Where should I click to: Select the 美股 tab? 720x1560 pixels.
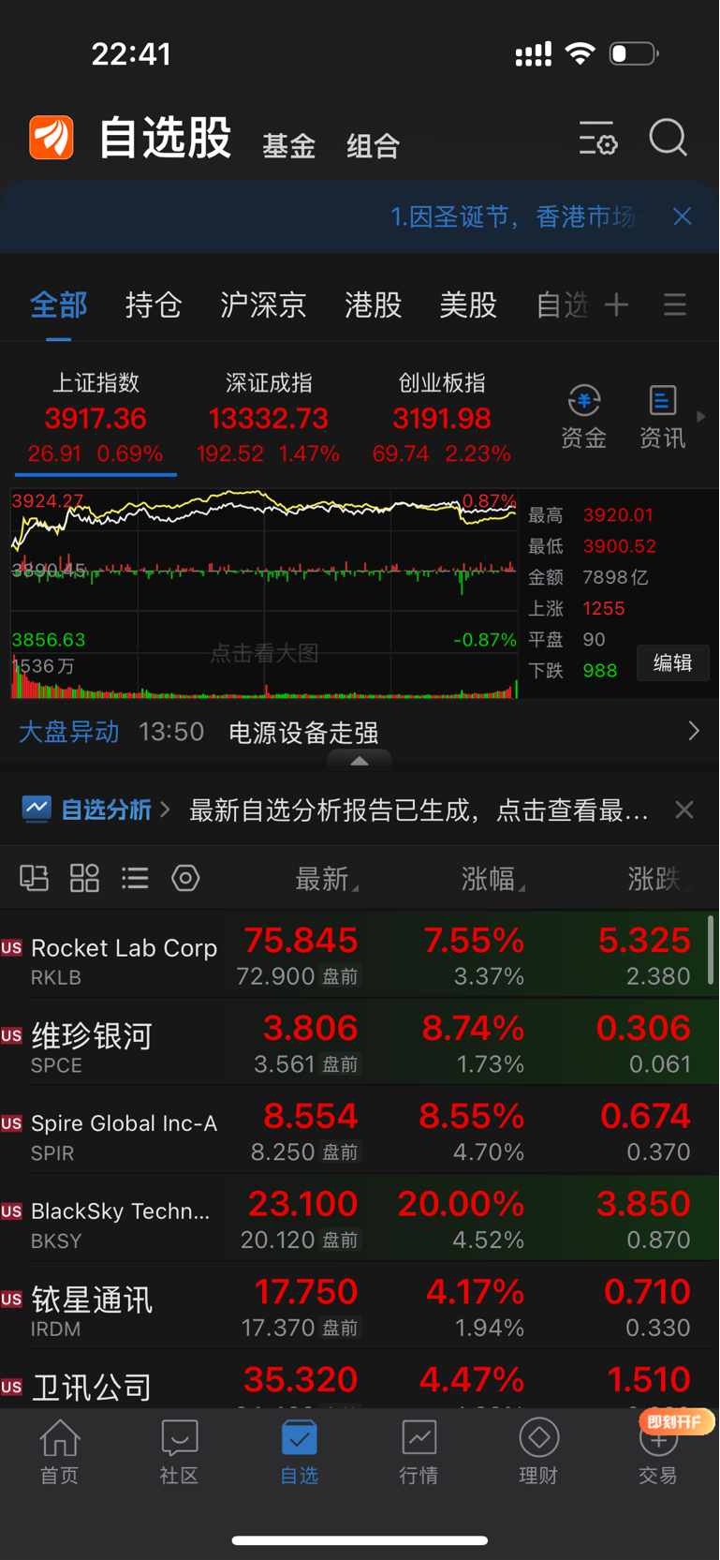(468, 305)
